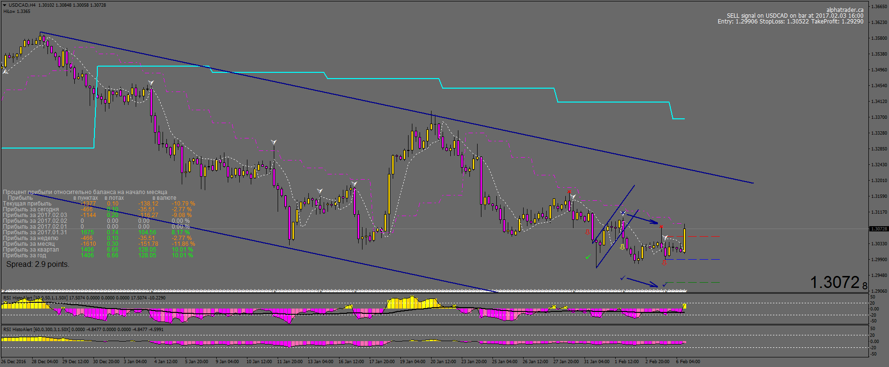Image resolution: width=889 pixels, height=367 pixels.
Task: Click the 'HiLo= 1.3365' label
Action: point(17,11)
